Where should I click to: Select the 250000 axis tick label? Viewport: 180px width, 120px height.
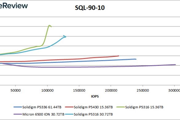[143, 90]
